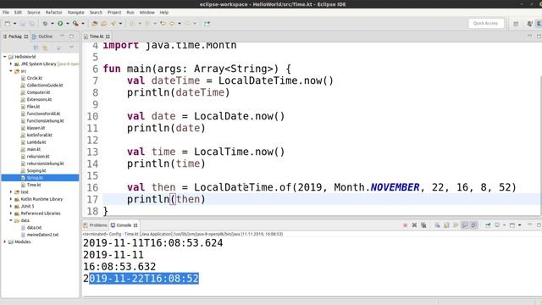Switch to the Package Explorer tab
Screen dimensions: 542x305
click(15, 36)
